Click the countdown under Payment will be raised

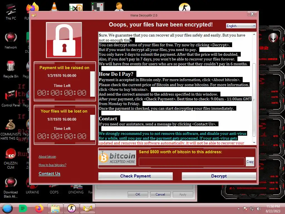(62, 93)
